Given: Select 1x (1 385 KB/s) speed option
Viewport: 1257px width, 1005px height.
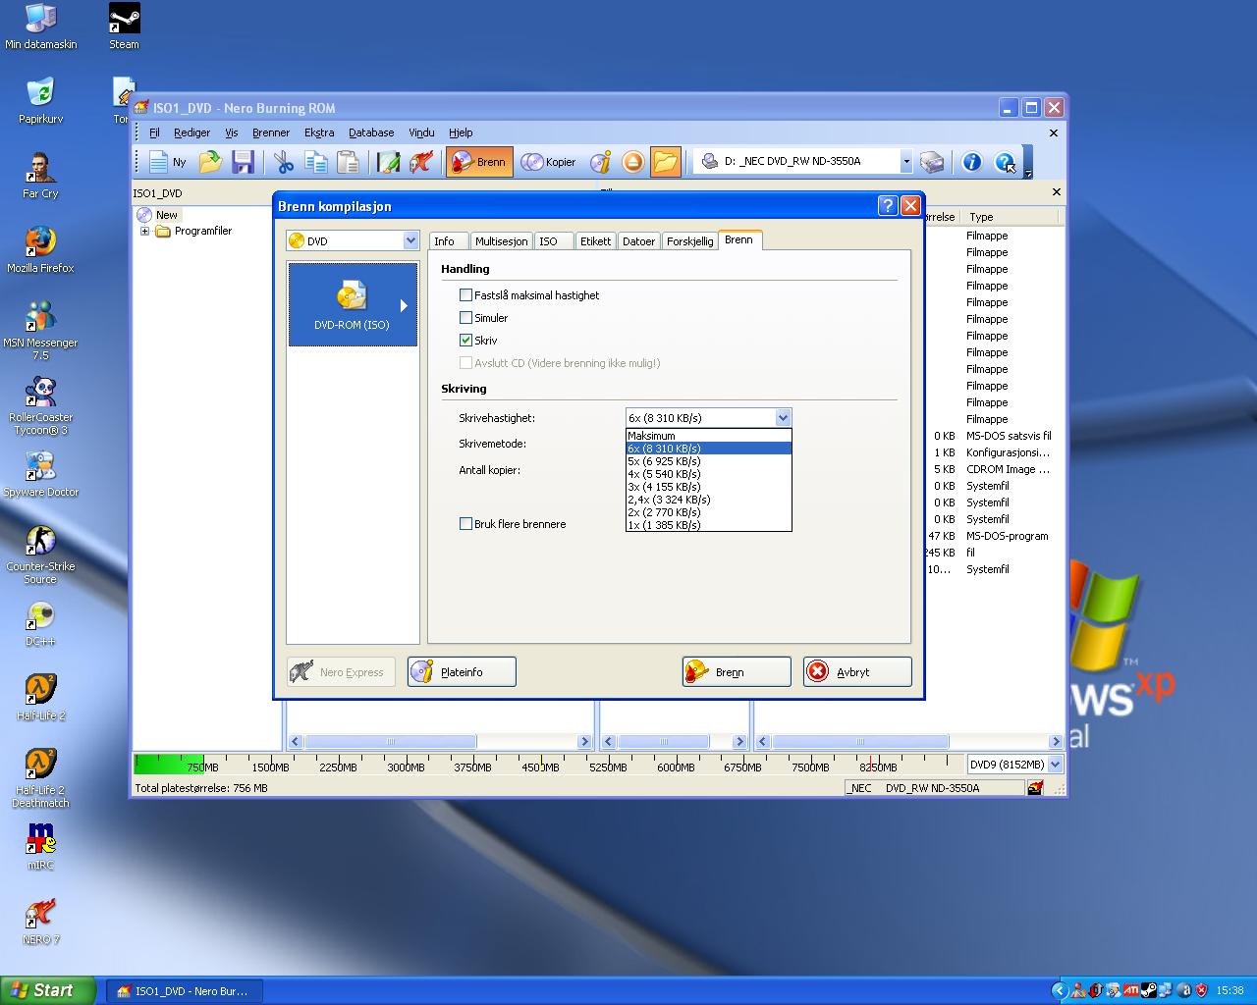Looking at the screenshot, I should 708,525.
